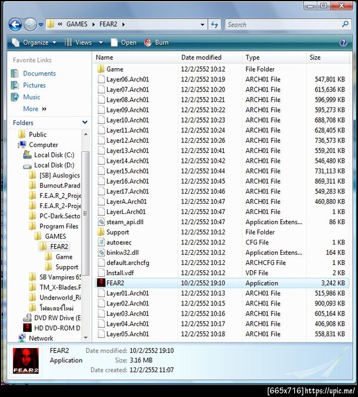The height and width of the screenshot is (397, 358).
Task: Select Public in the folder tree
Action: [38, 135]
